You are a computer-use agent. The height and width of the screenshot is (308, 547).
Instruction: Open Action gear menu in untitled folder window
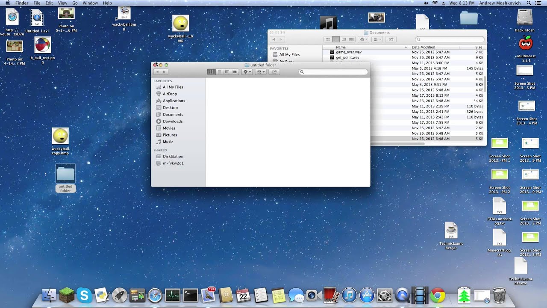point(247,72)
